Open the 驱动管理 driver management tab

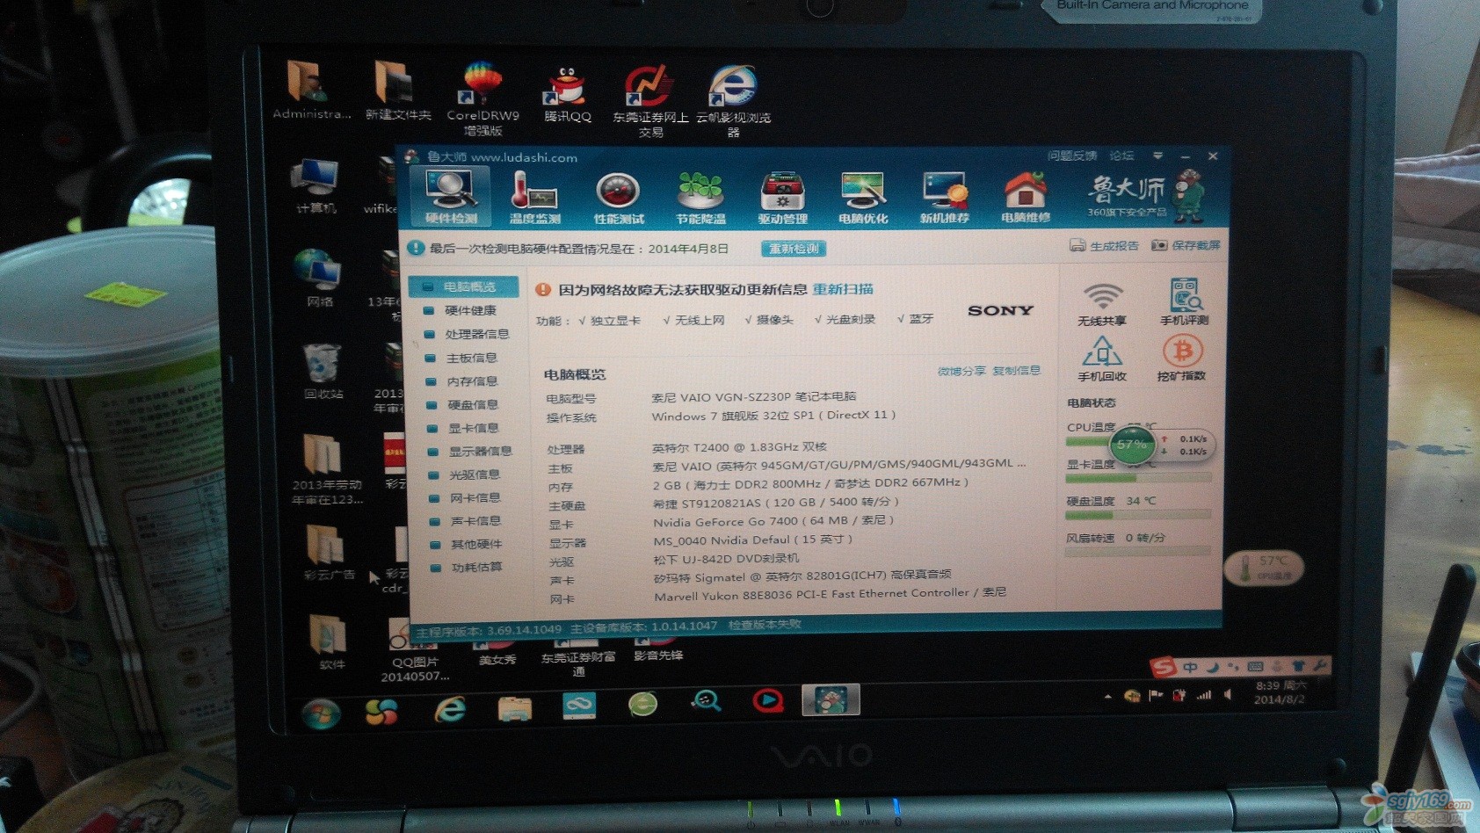[782, 197]
